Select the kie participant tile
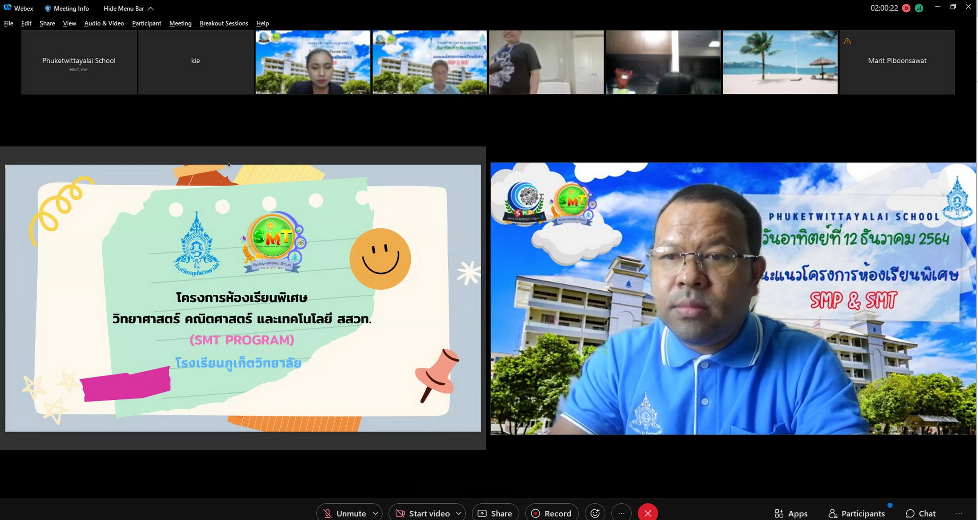978x520 pixels. (x=196, y=62)
